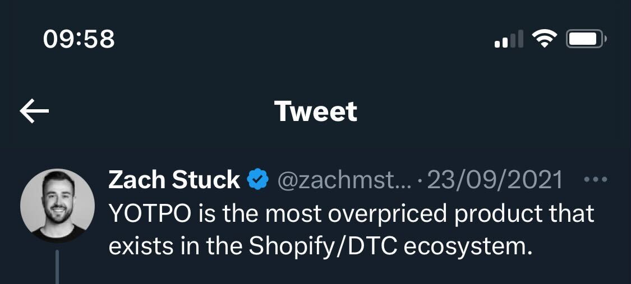
Task: Open the 23/09/2021 tweet timestamp
Action: click(495, 180)
